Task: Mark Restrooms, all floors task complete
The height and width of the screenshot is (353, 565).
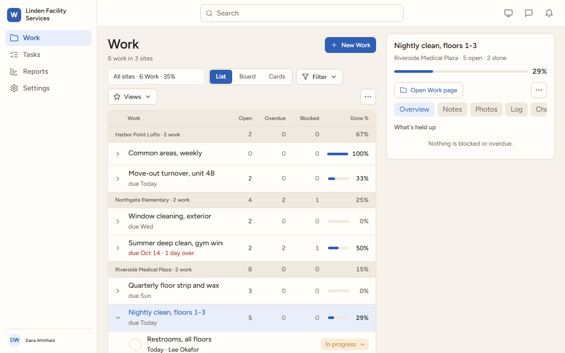Action: pyautogui.click(x=136, y=345)
